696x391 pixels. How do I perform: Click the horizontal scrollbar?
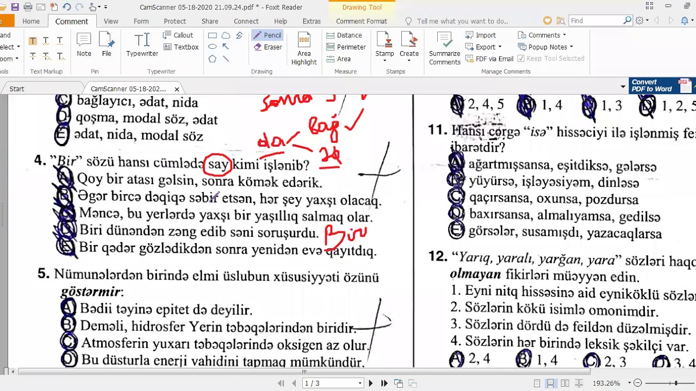(304, 372)
